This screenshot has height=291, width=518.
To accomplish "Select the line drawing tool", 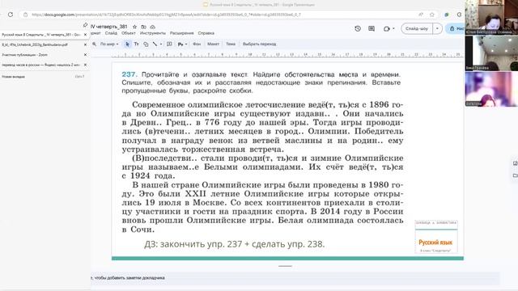I will click(155, 44).
